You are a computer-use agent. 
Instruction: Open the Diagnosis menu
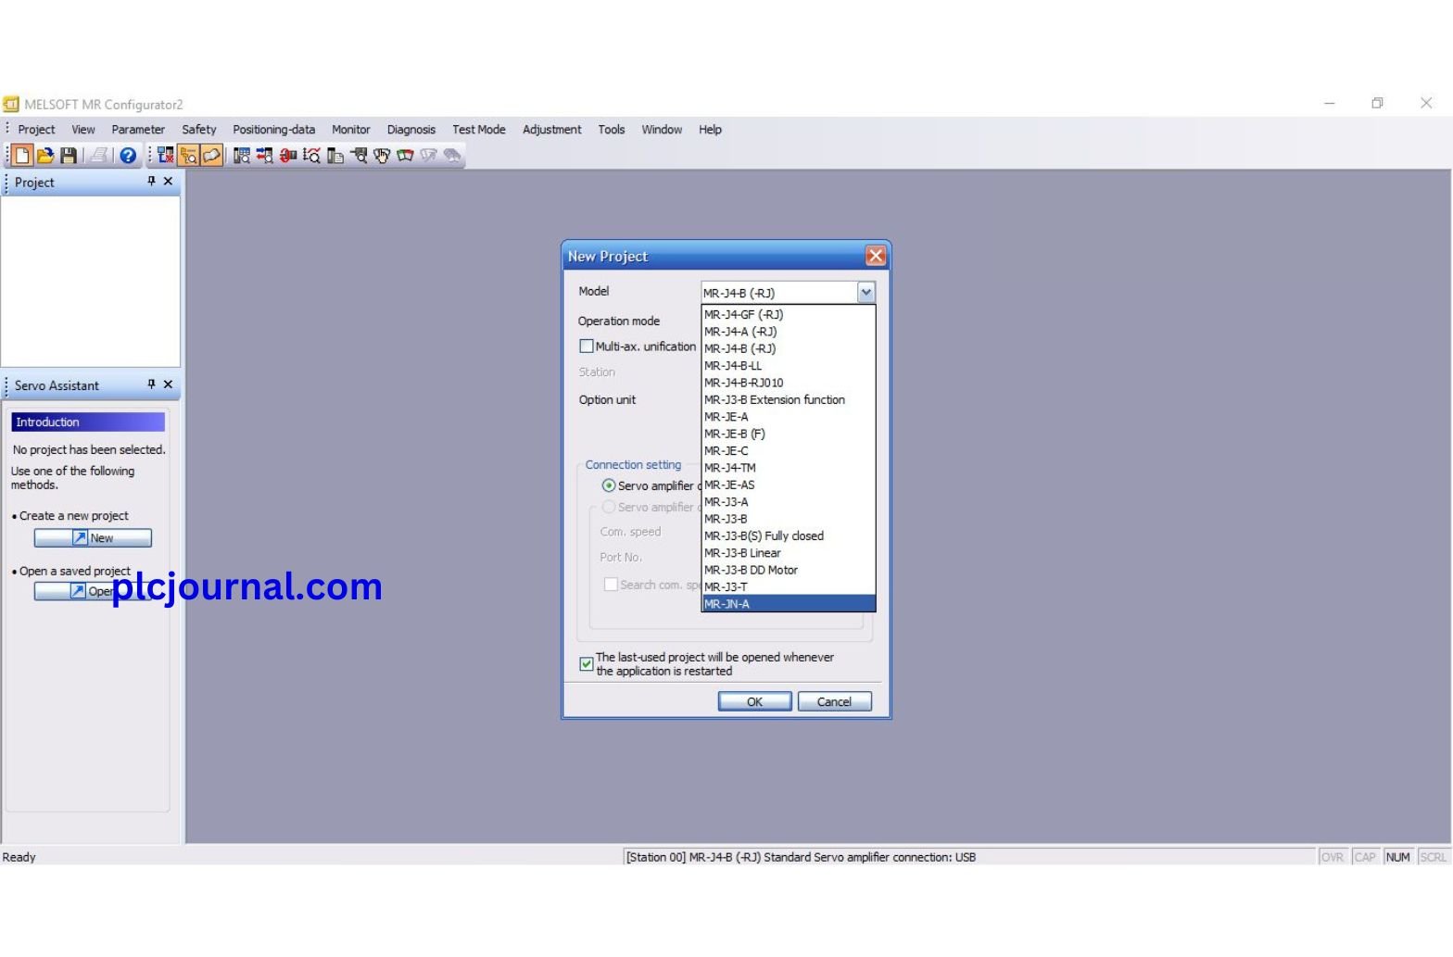(411, 130)
